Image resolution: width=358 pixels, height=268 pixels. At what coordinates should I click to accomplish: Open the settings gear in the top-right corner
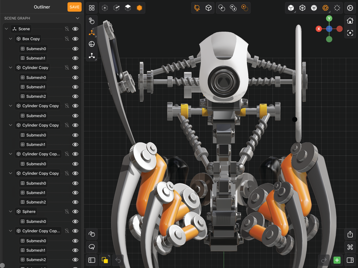point(350,7)
